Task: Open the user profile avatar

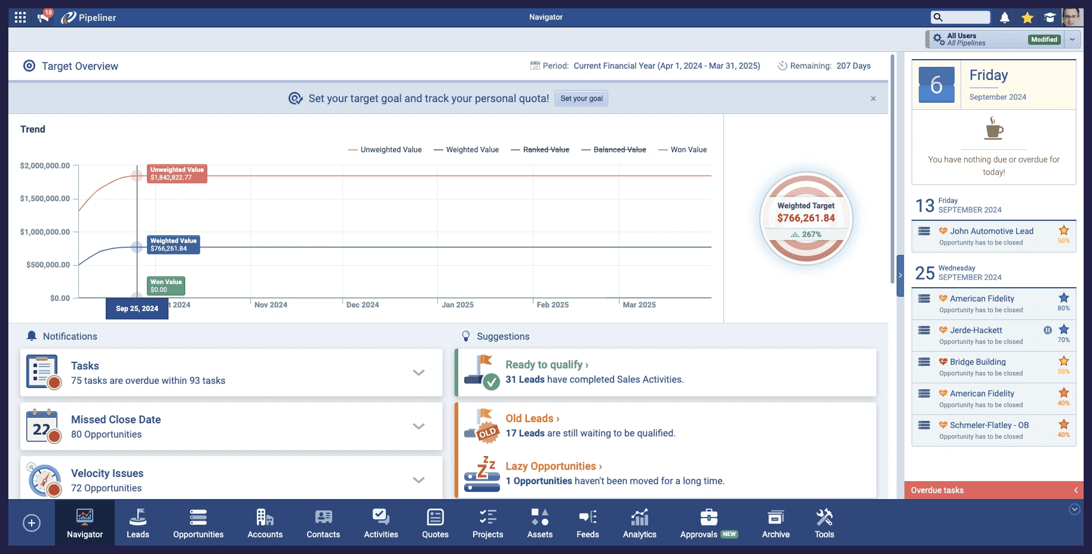Action: click(x=1072, y=17)
